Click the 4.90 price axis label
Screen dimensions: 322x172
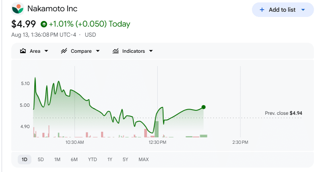click(x=25, y=126)
